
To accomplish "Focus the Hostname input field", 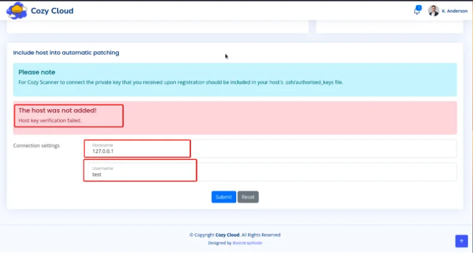I will click(270, 148).
